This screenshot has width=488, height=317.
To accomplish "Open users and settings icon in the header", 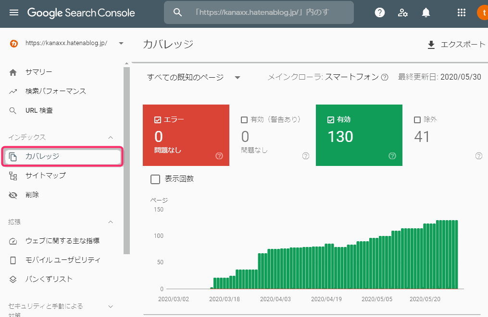I will (x=403, y=12).
